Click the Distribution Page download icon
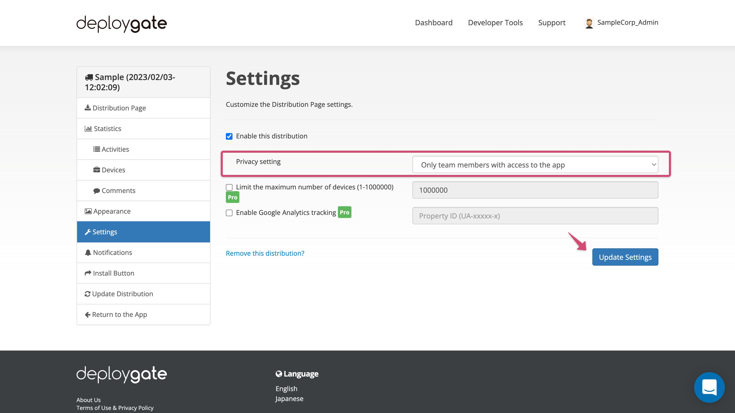 (x=88, y=108)
